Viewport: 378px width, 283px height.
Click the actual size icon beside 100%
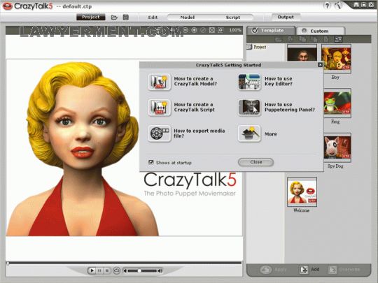pos(220,30)
